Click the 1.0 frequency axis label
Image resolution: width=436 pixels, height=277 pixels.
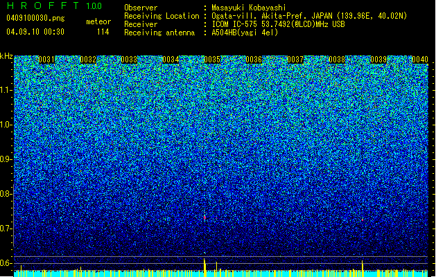(6, 125)
